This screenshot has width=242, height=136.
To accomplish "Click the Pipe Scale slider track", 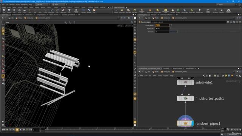I will [206, 29].
